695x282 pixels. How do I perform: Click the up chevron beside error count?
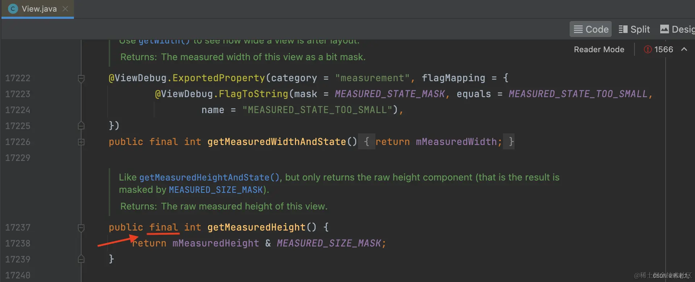(684, 49)
